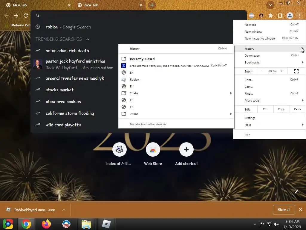Screen dimensions: 306x230
Task: Collapse the Trending Searches section
Action: (88, 39)
